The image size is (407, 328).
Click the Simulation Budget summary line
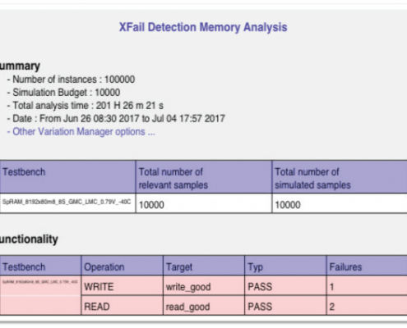[x=63, y=93]
